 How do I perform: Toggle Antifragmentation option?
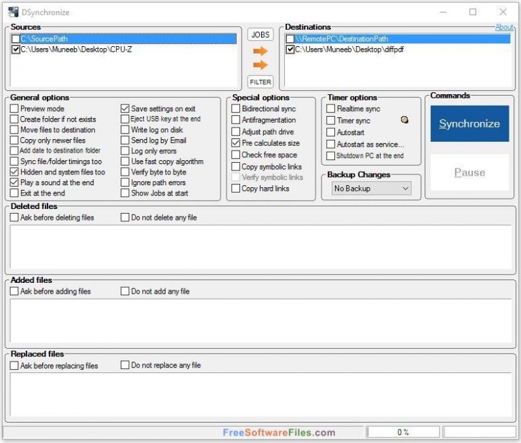coord(235,119)
